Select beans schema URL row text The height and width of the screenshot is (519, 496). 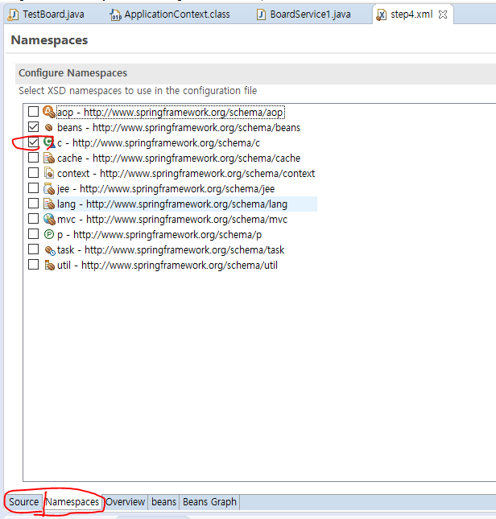179,127
